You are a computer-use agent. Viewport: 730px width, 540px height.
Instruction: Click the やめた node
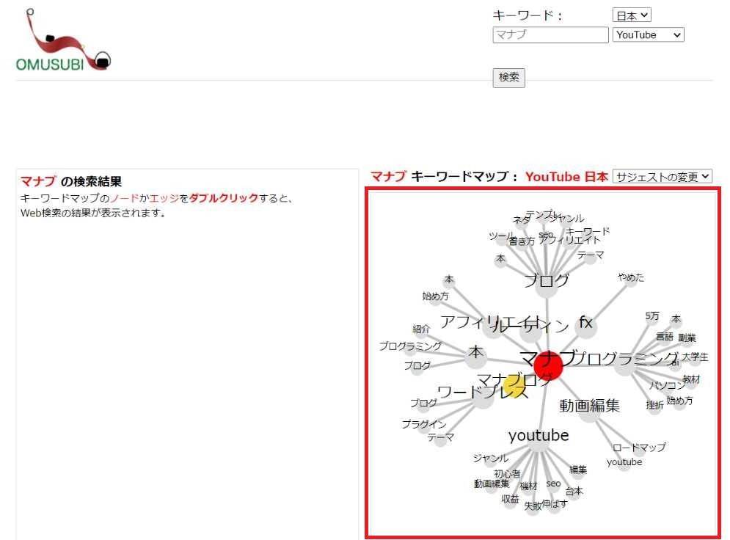[x=631, y=280]
